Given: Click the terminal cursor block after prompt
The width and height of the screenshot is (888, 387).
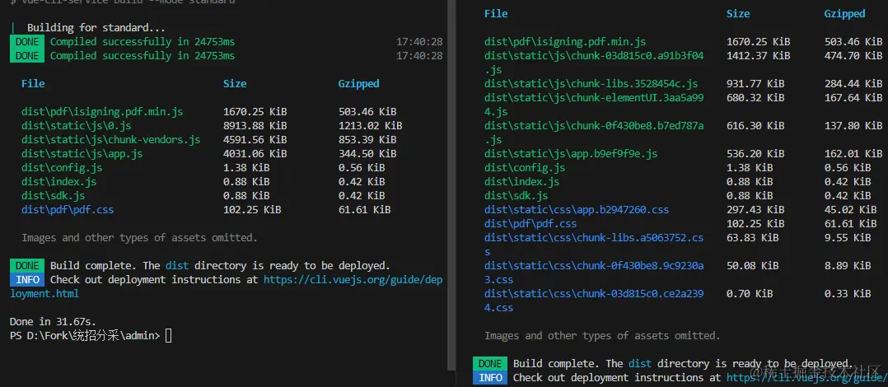Looking at the screenshot, I should 169,335.
